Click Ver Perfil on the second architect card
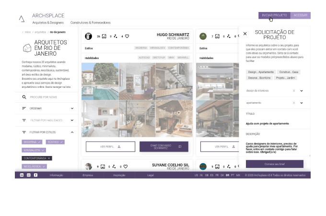This screenshot has width=326, height=216. point(220,146)
